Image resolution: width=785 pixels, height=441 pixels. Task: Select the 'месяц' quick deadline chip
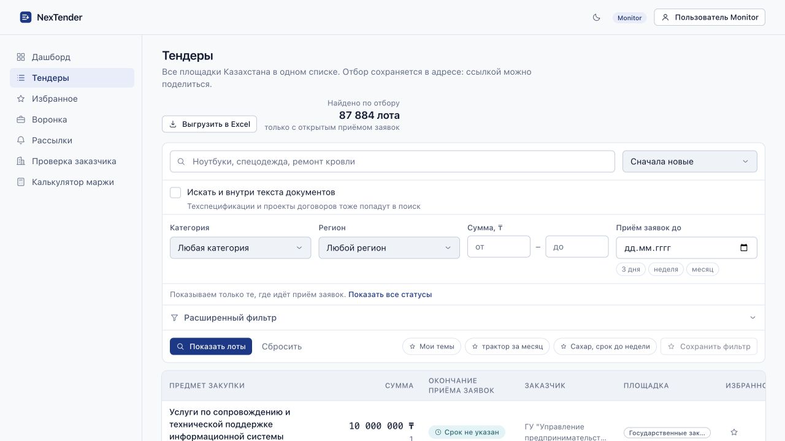[x=703, y=269]
